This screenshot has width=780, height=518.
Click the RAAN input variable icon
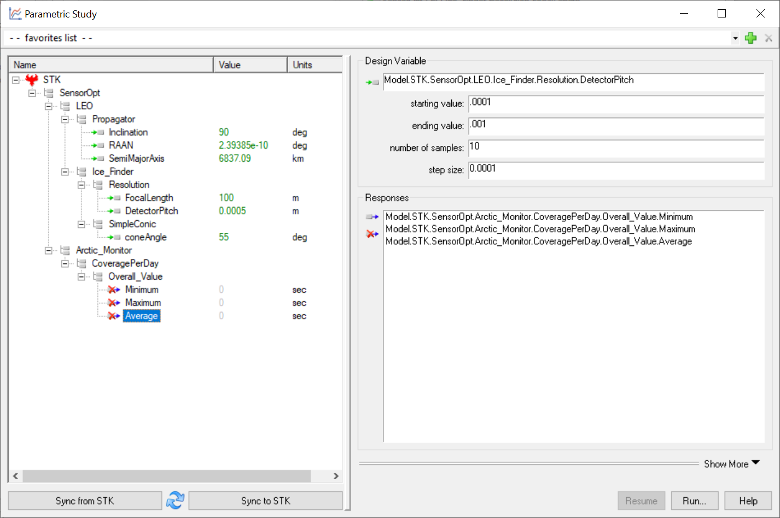(98, 145)
